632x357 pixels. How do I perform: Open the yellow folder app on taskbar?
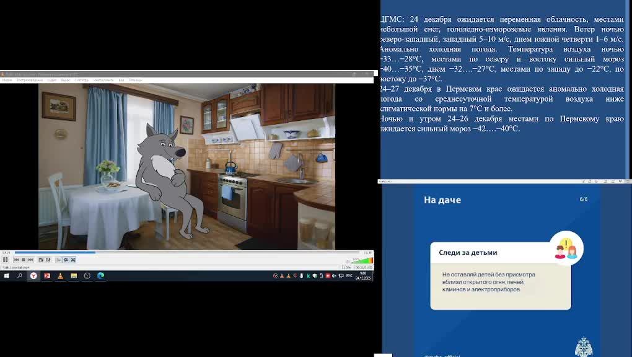tap(74, 276)
